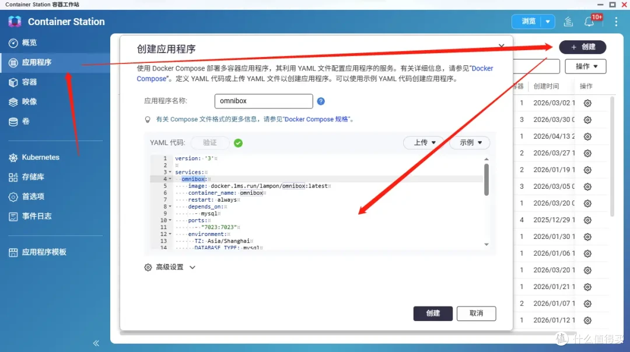The height and width of the screenshot is (352, 630).
Task: Click the blue help question mark icon
Action: 321,101
